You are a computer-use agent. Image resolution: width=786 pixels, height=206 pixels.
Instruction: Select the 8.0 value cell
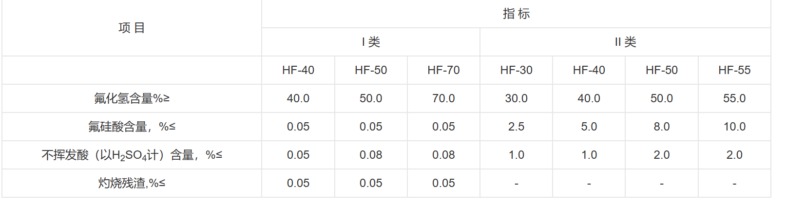tap(661, 127)
